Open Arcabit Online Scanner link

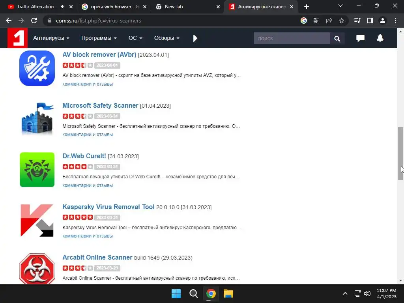(x=97, y=257)
